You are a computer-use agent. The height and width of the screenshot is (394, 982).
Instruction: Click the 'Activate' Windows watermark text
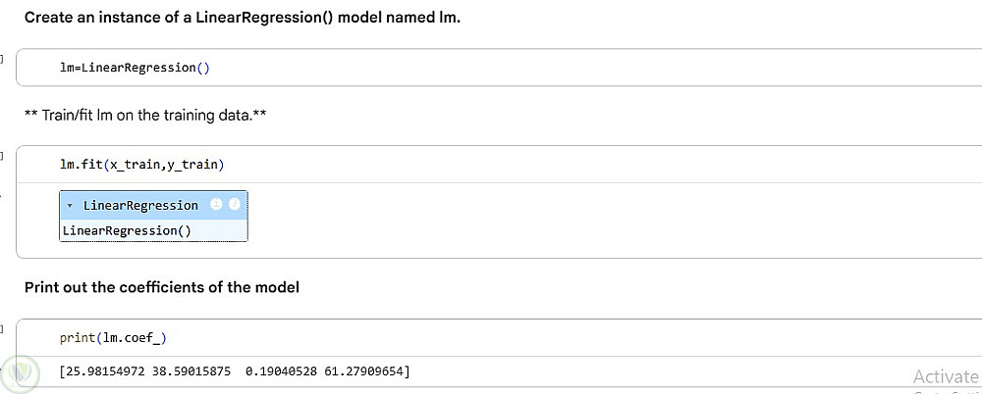[x=945, y=376]
